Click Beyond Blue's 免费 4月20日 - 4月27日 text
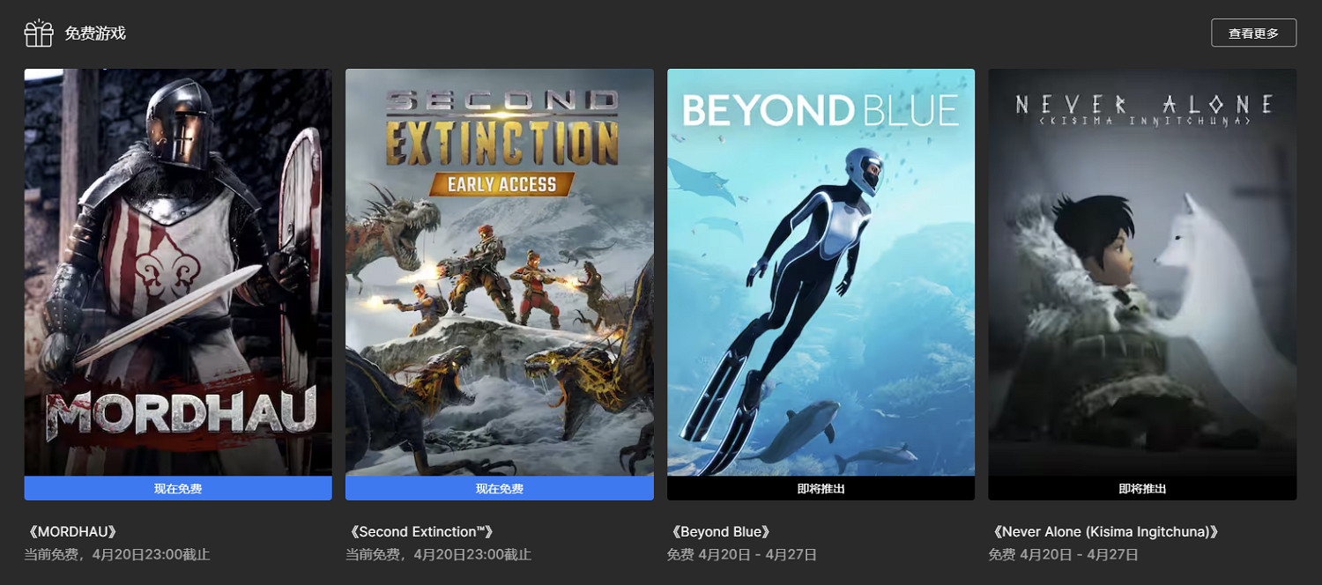Image resolution: width=1322 pixels, height=585 pixels. click(742, 555)
